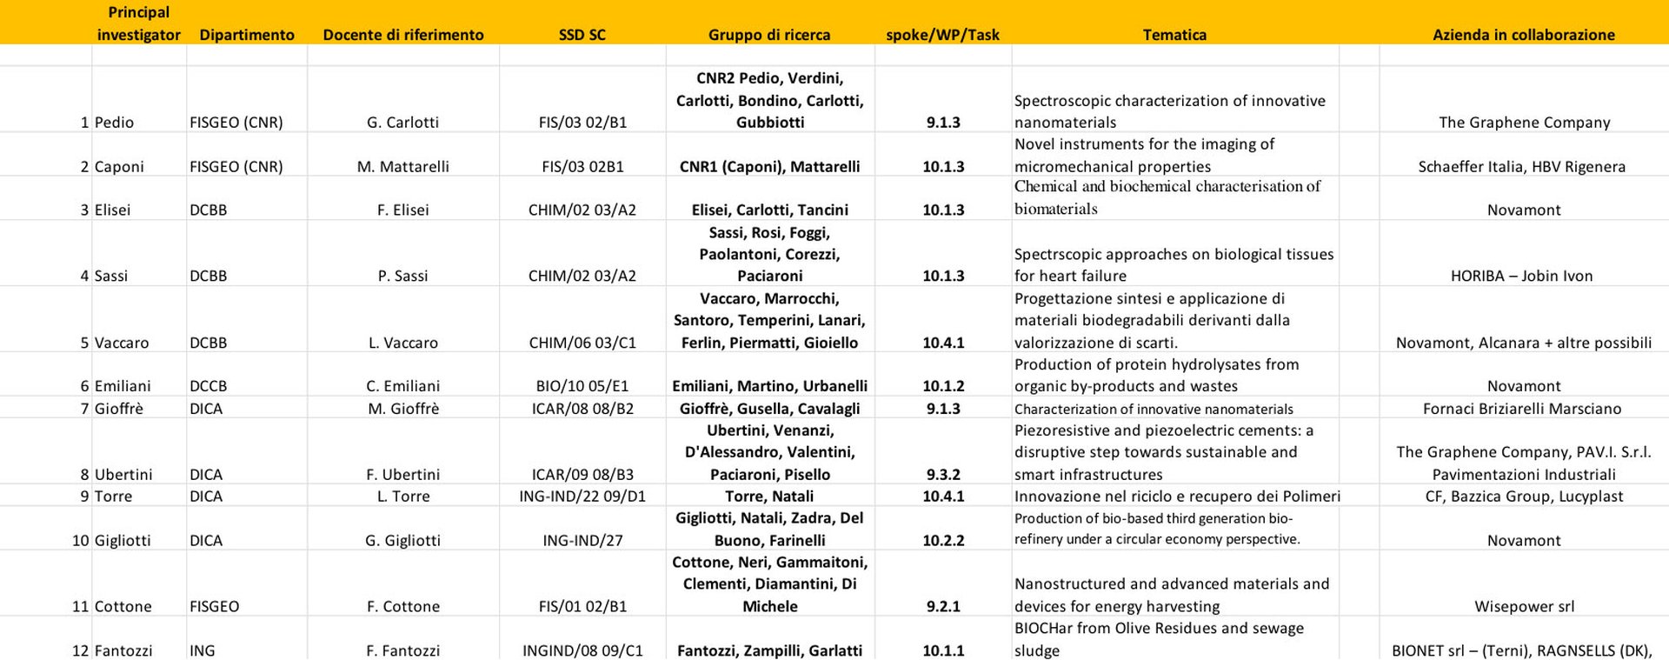
Task: Click the 'SSD SC' column header
Action: click(x=582, y=35)
